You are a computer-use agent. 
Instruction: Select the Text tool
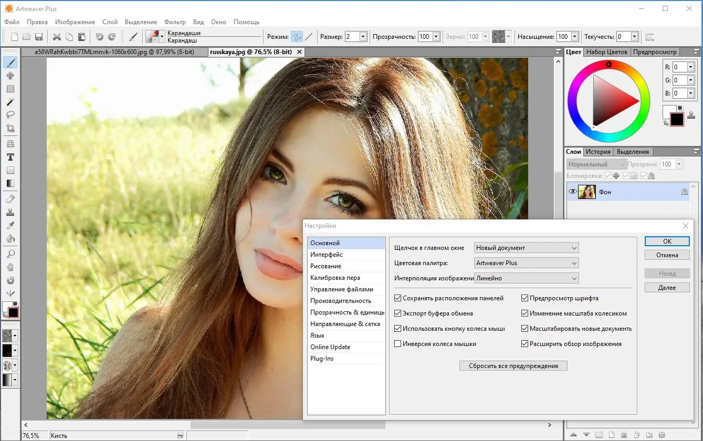point(10,157)
